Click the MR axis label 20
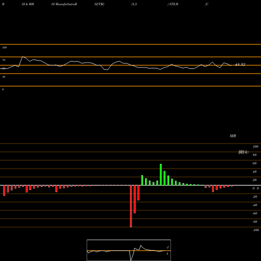 coord(255,180)
